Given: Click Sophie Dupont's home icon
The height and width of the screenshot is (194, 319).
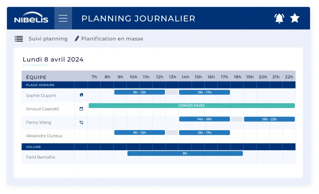Looking at the screenshot, I should pos(81,95).
